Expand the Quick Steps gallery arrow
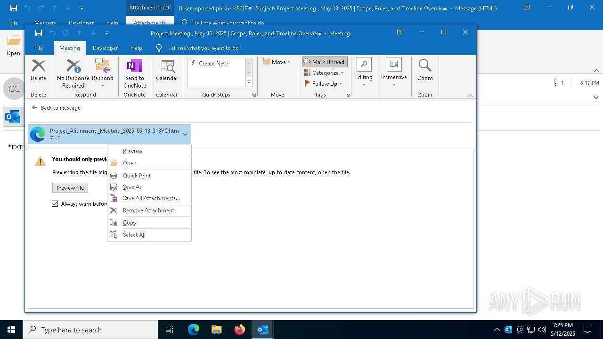Screen dimensions: 603x339 (x=249, y=82)
